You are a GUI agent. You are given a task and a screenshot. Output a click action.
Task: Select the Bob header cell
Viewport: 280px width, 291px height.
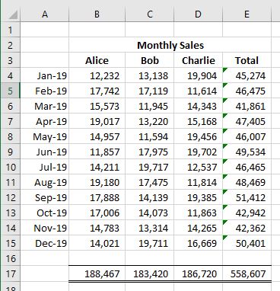pyautogui.click(x=150, y=60)
